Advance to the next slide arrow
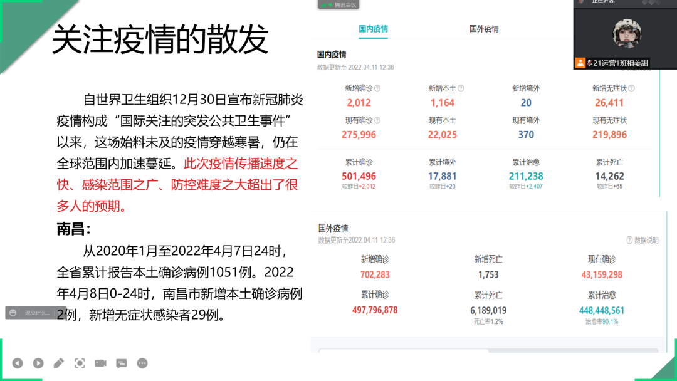677x381 pixels. pyautogui.click(x=38, y=363)
